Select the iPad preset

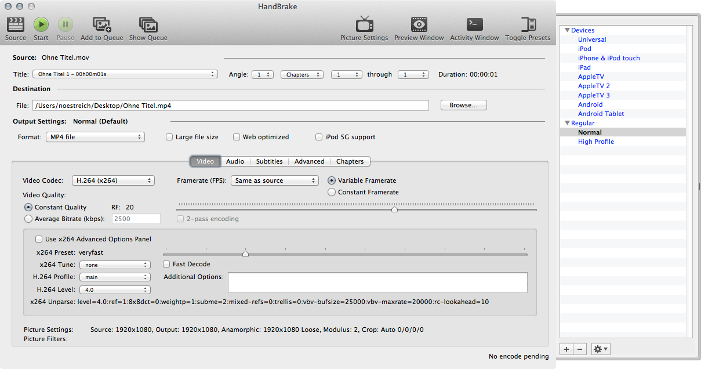584,67
